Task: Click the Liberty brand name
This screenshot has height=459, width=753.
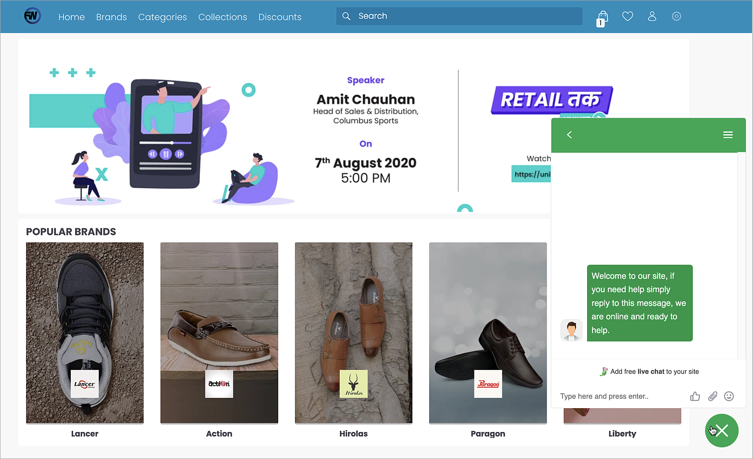Action: pos(623,434)
